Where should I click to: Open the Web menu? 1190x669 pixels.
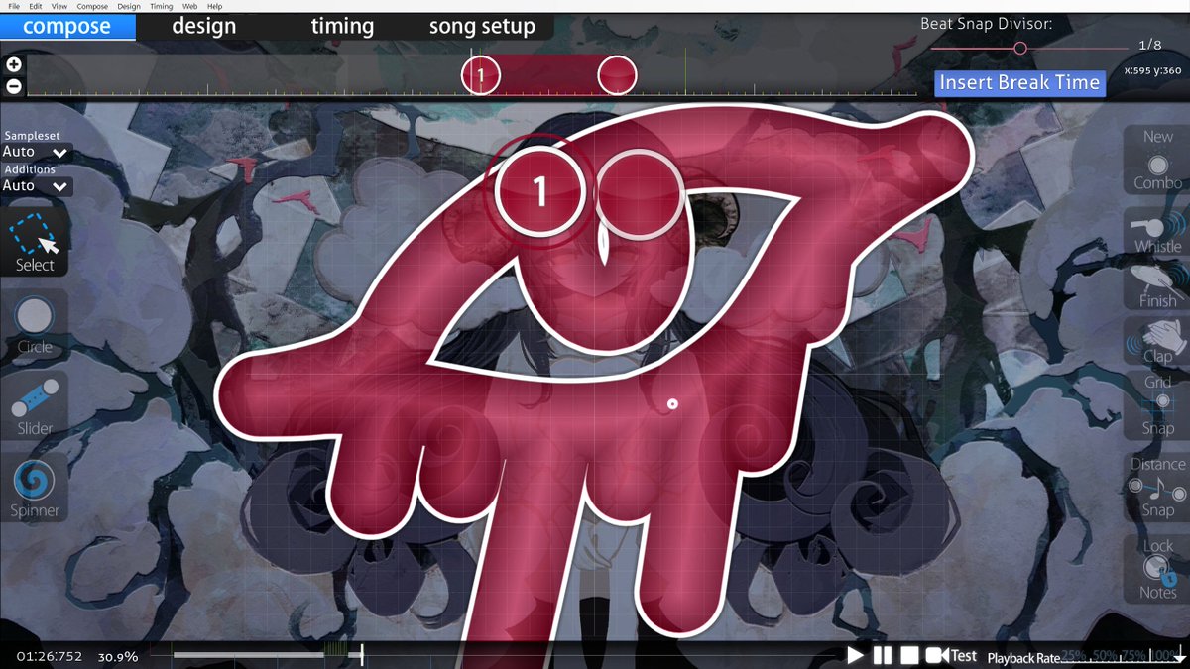[x=188, y=6]
